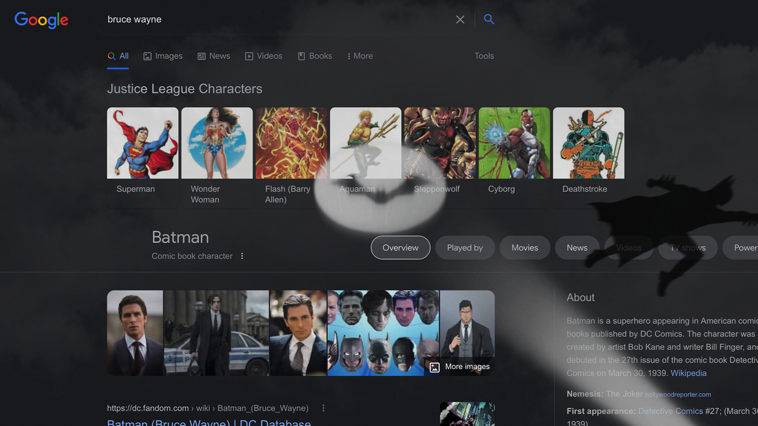Screen dimensions: 758x426
Task: Select the Wonder Woman character card
Action: 217,157
